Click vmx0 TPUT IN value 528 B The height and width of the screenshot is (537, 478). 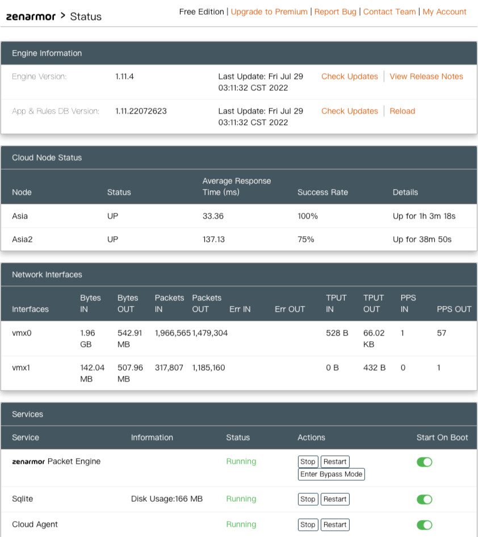point(337,333)
